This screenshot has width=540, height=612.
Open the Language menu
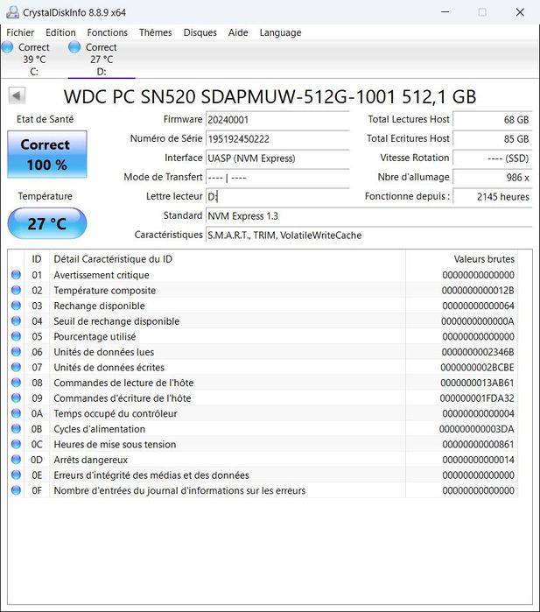pos(281,32)
